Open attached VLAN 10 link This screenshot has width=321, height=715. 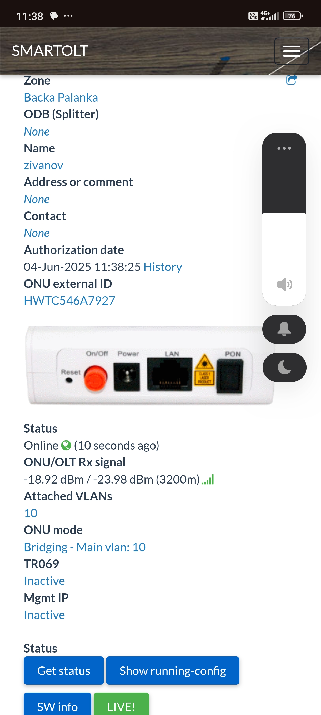[31, 513]
